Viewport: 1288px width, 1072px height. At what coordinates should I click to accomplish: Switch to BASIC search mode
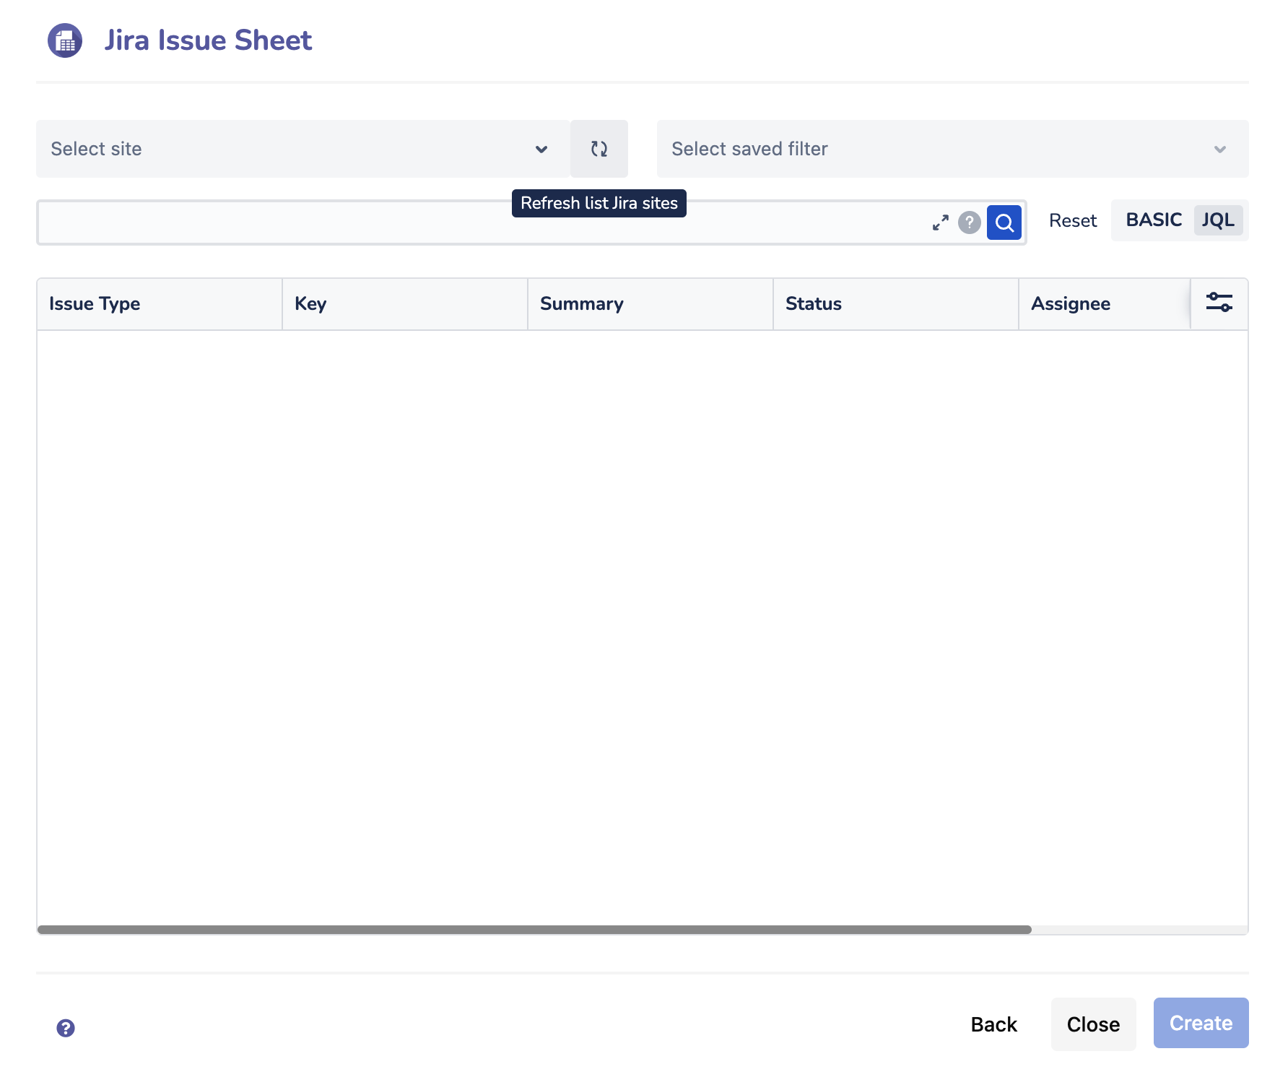click(x=1153, y=220)
